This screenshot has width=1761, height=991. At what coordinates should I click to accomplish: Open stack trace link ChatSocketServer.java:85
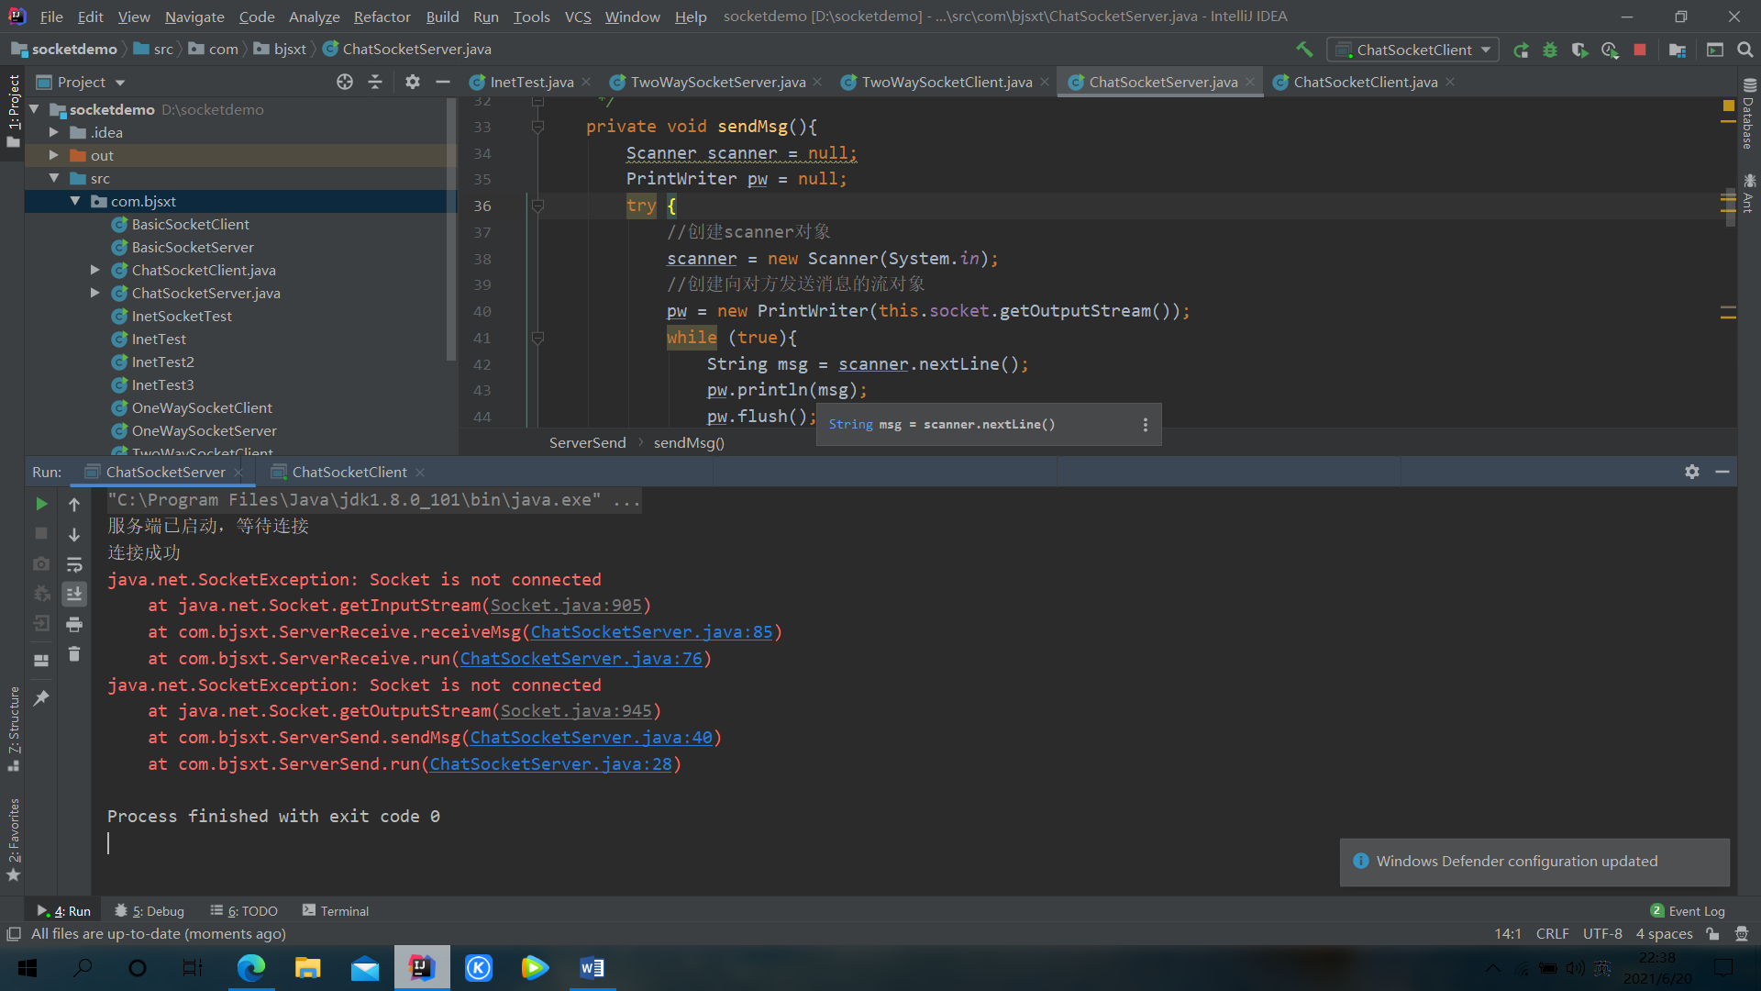(x=652, y=632)
